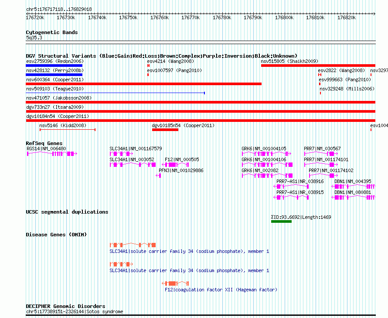Open the F12 coagulation factor XII link
This screenshot has height=318, width=388.
(x=221, y=290)
